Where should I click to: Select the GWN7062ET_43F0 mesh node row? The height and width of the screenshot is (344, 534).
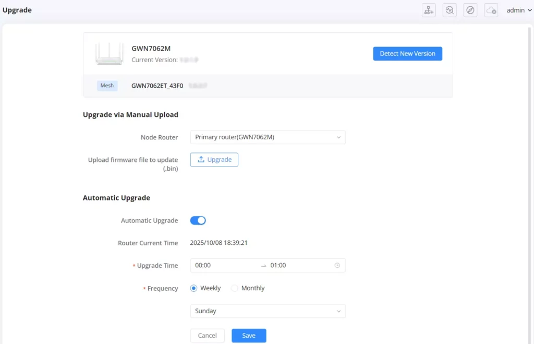pyautogui.click(x=268, y=86)
